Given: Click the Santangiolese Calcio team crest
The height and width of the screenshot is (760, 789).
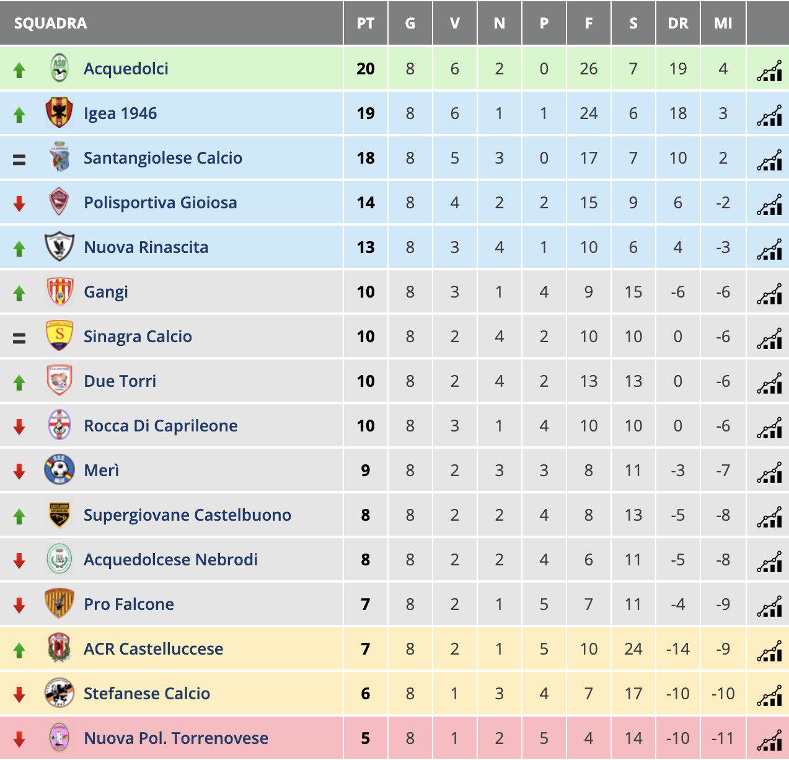Looking at the screenshot, I should (60, 157).
